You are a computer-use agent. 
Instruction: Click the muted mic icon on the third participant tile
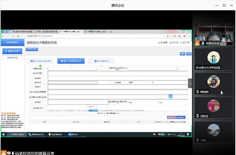point(197,91)
